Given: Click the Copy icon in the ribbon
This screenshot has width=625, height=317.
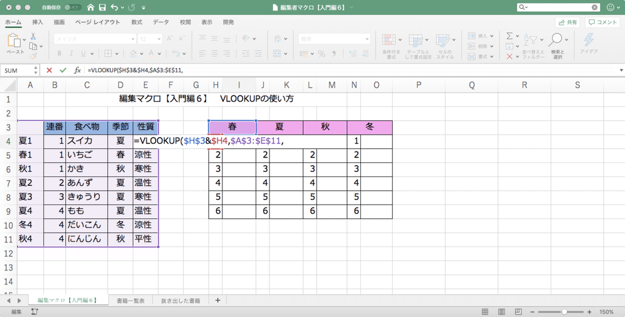Looking at the screenshot, I should pyautogui.click(x=32, y=46).
